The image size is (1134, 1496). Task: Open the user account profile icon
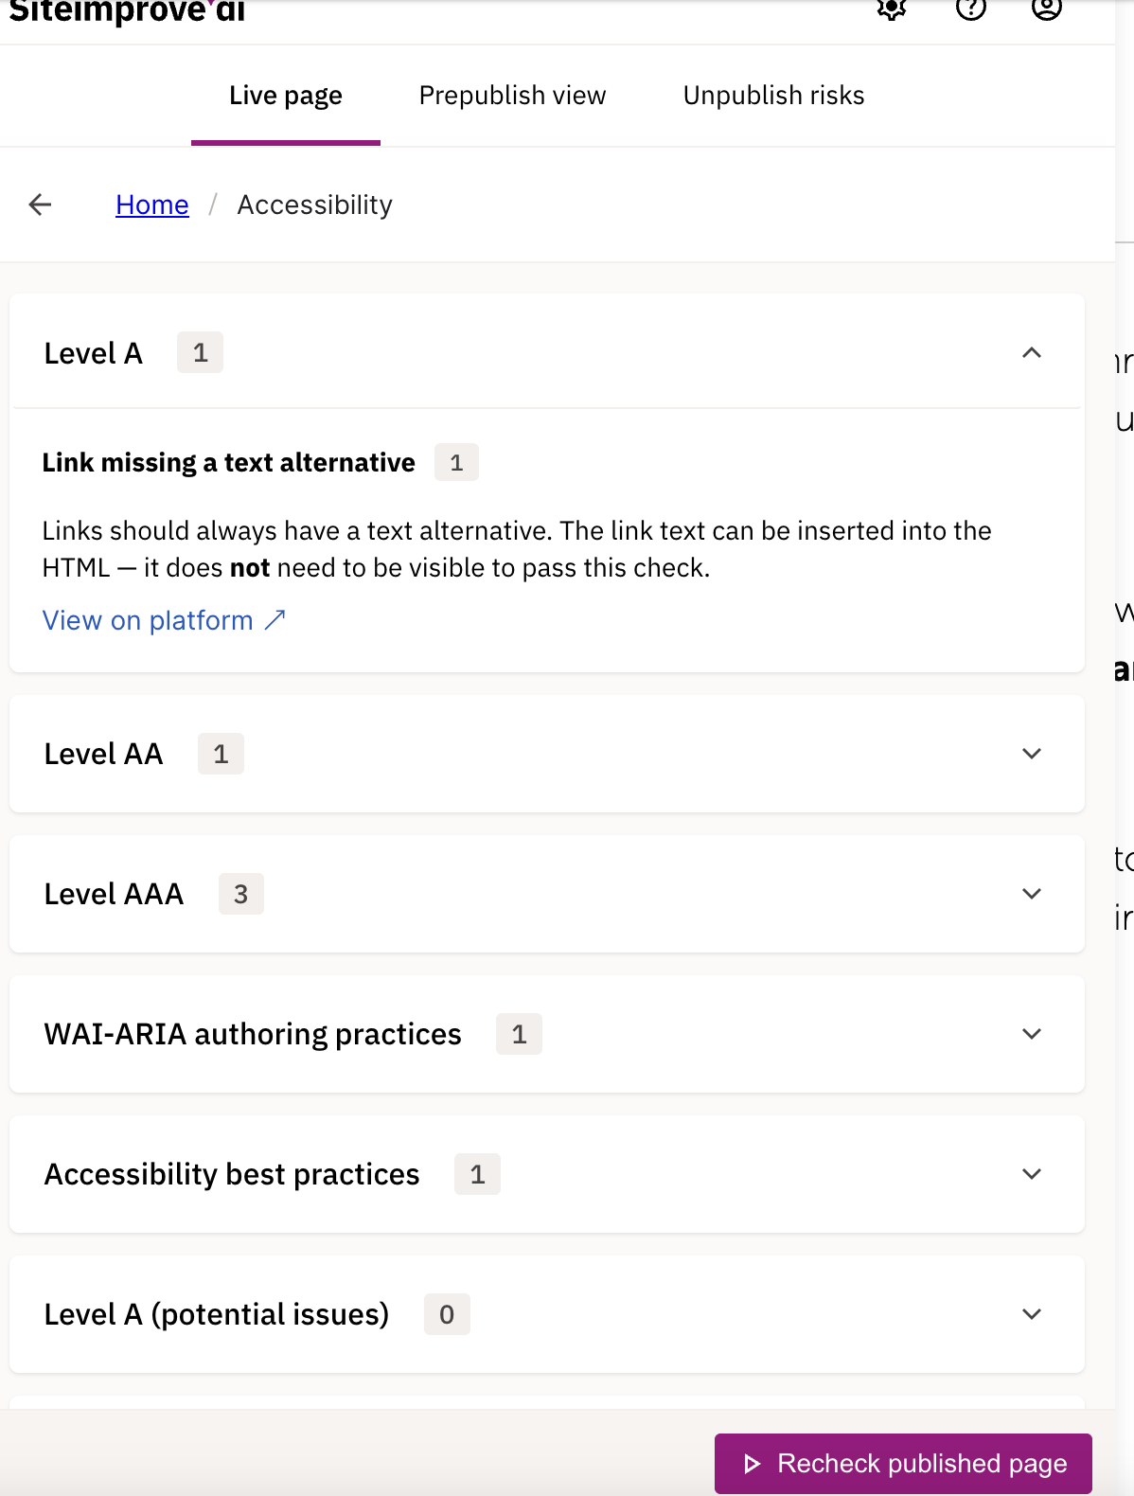[x=1047, y=8]
